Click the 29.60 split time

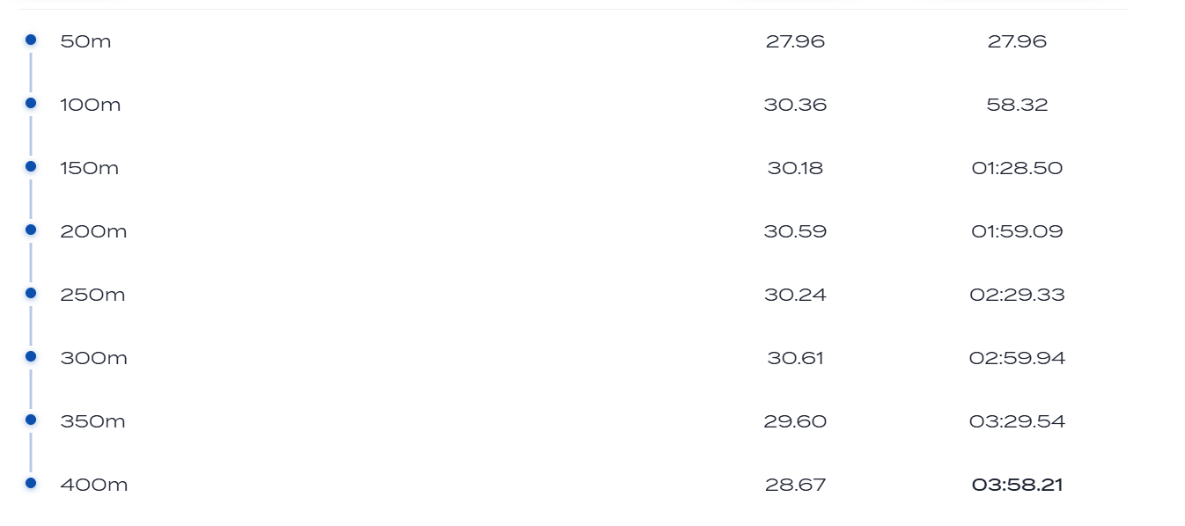(795, 421)
